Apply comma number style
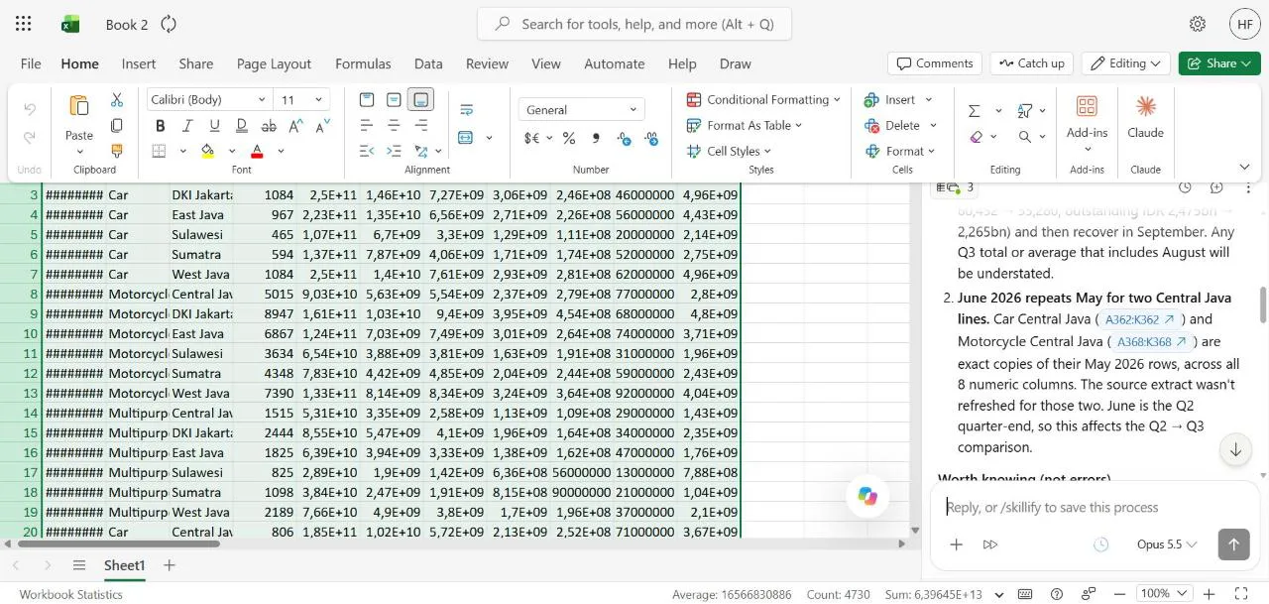The width and height of the screenshot is (1269, 604). point(596,138)
